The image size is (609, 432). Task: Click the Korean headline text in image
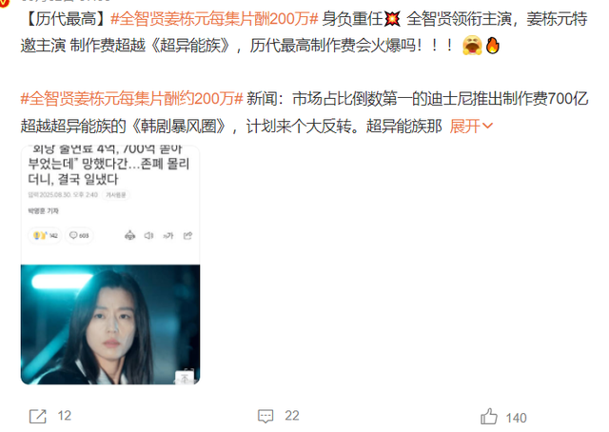pyautogui.click(x=108, y=165)
